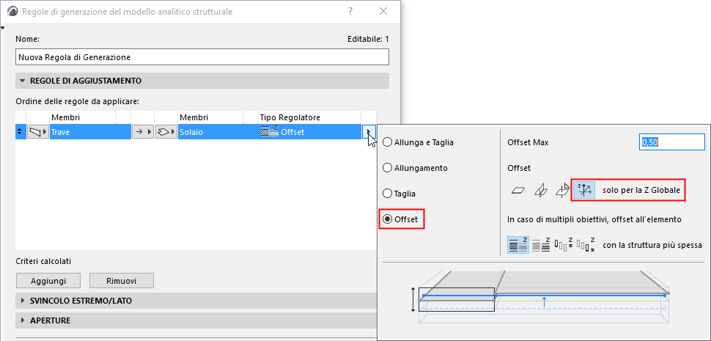Click the 'con la struttura più spessa' label
Screen dimensions: 711x341
coord(652,246)
